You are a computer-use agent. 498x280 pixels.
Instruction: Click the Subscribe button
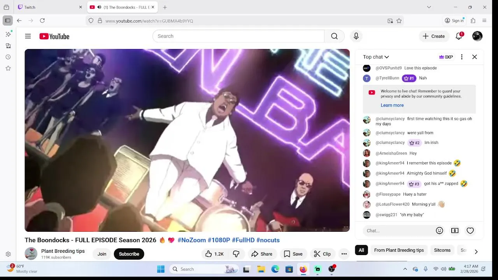[x=129, y=254]
